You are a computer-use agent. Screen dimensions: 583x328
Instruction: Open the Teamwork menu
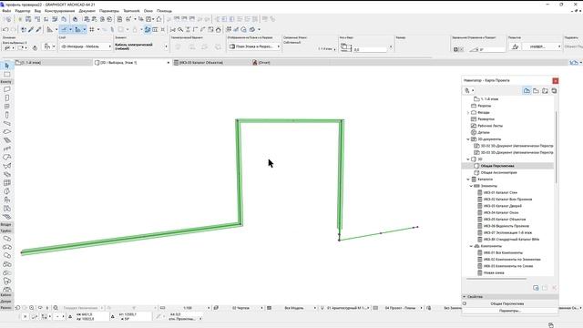[x=131, y=11]
